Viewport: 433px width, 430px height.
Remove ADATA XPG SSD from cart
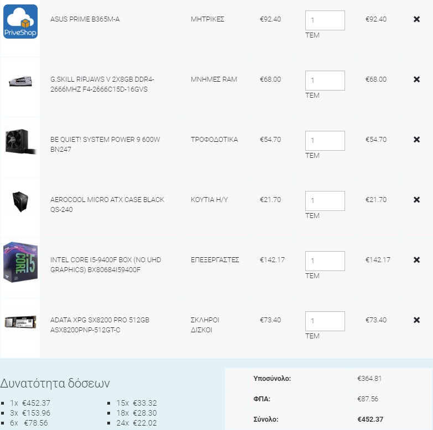coord(416,320)
